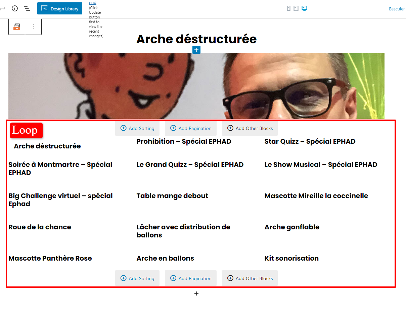Select Le Show Musical – Spécial EPHAD
The image size is (406, 316).
pyautogui.click(x=321, y=165)
